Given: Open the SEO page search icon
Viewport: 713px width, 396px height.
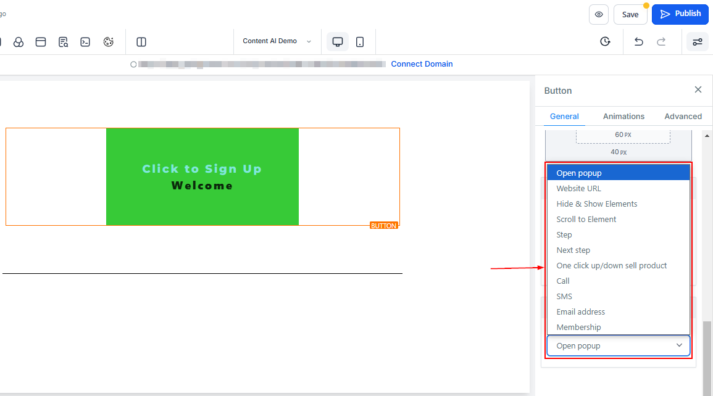Looking at the screenshot, I should tap(63, 42).
